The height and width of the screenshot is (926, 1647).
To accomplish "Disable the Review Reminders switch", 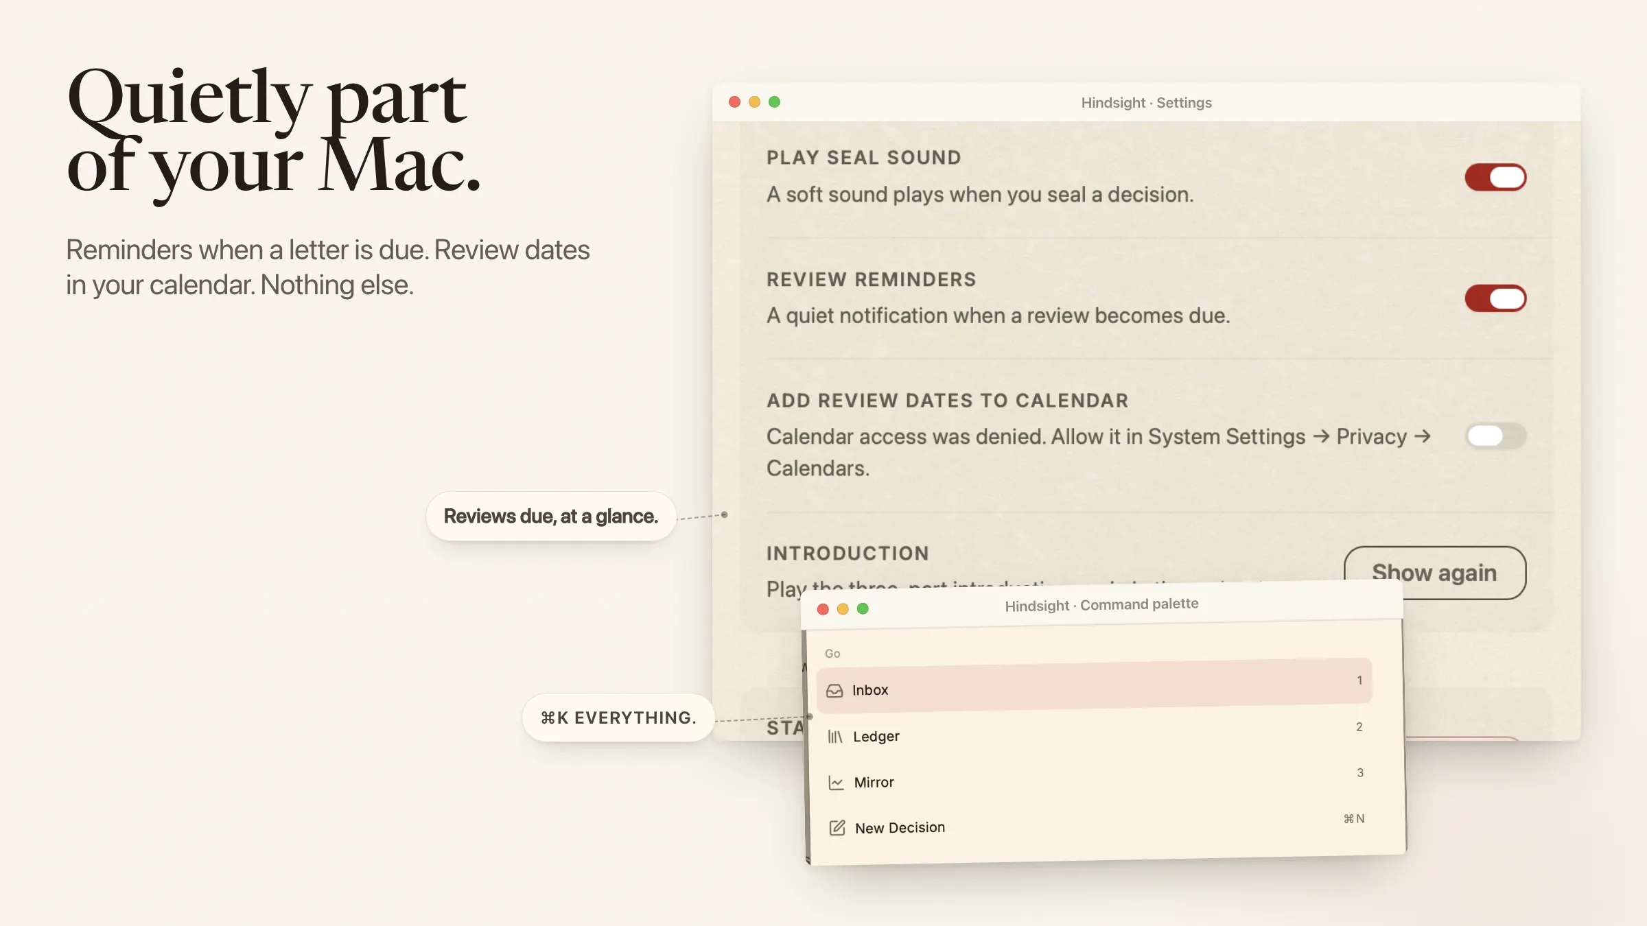I will [x=1495, y=298].
